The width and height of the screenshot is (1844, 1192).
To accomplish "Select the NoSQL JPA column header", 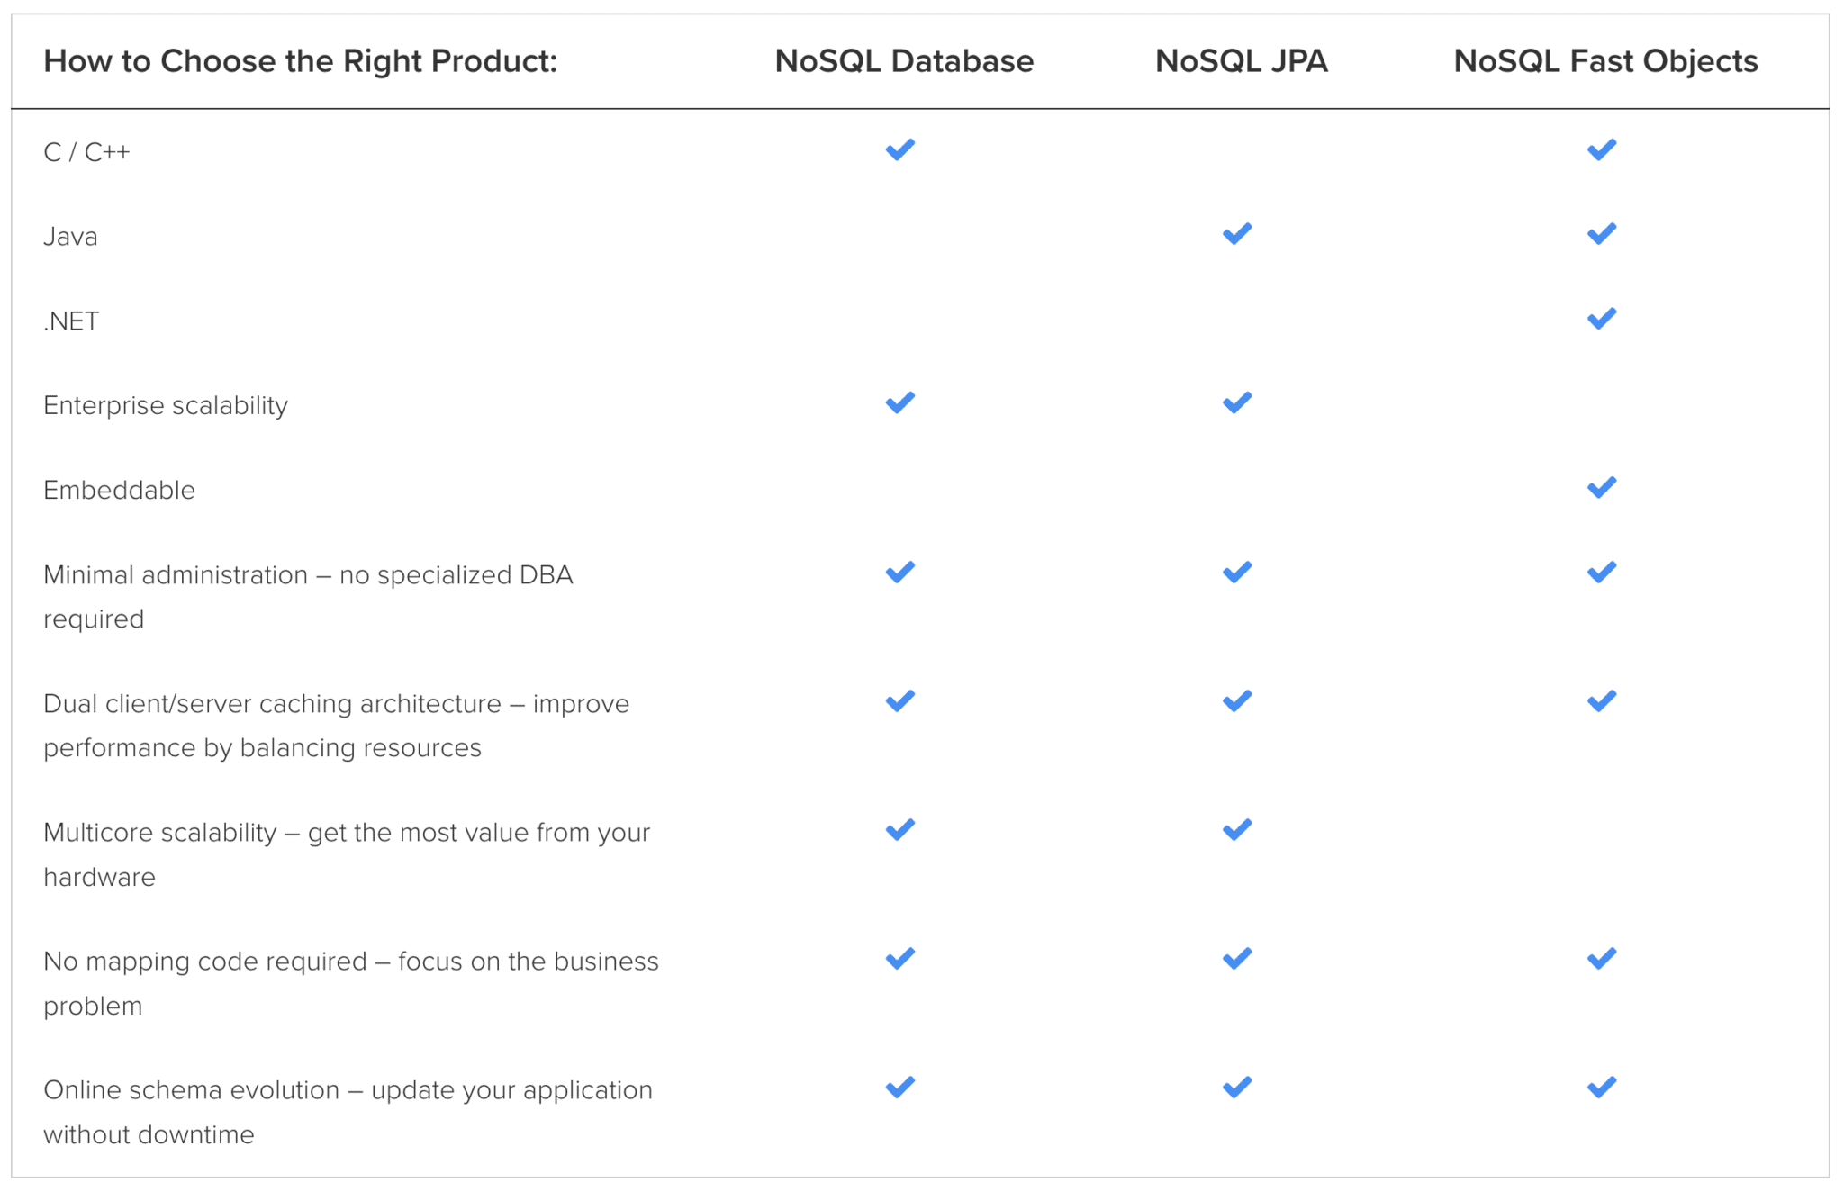I will [1241, 61].
